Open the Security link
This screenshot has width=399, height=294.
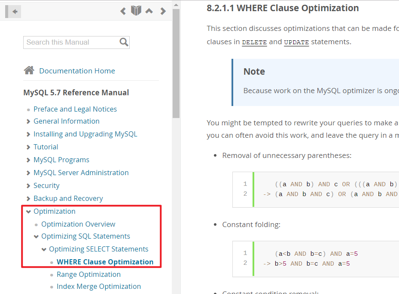click(46, 186)
